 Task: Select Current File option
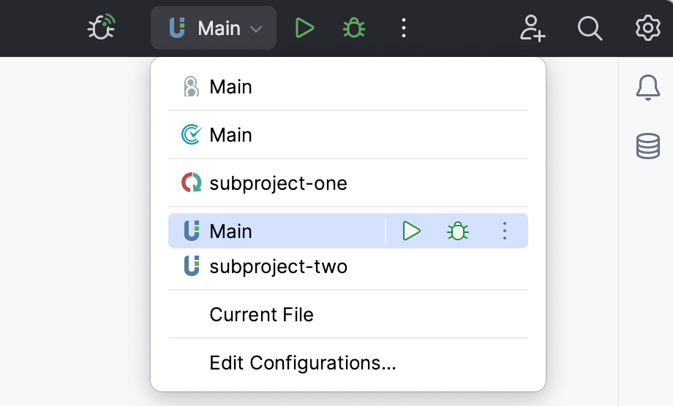tap(261, 315)
